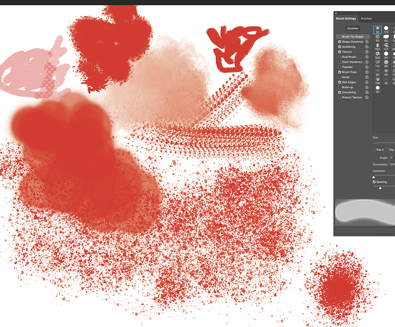Image resolution: width=395 pixels, height=327 pixels.
Task: Check the Flip X box
Action: click(x=374, y=149)
